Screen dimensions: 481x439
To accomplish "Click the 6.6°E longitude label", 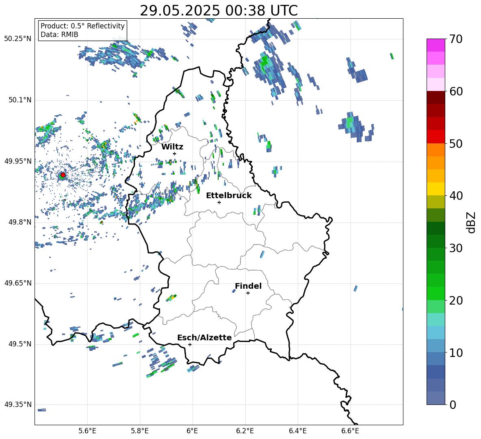I will [350, 431].
